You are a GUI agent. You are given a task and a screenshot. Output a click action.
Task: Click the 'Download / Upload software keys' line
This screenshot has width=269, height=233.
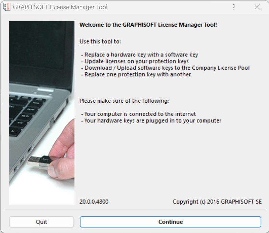(165, 68)
